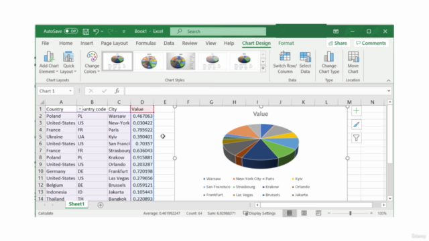Switch to the Home tab
The image size is (429, 241).
click(x=66, y=43)
